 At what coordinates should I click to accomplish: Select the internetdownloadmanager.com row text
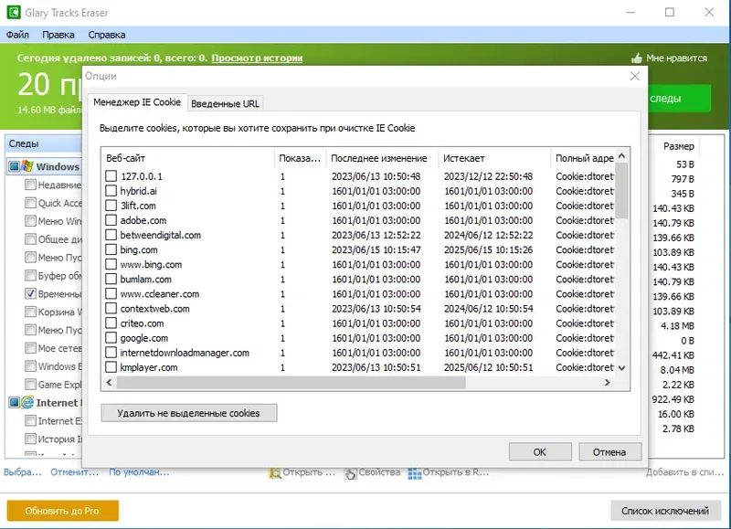[x=185, y=353]
